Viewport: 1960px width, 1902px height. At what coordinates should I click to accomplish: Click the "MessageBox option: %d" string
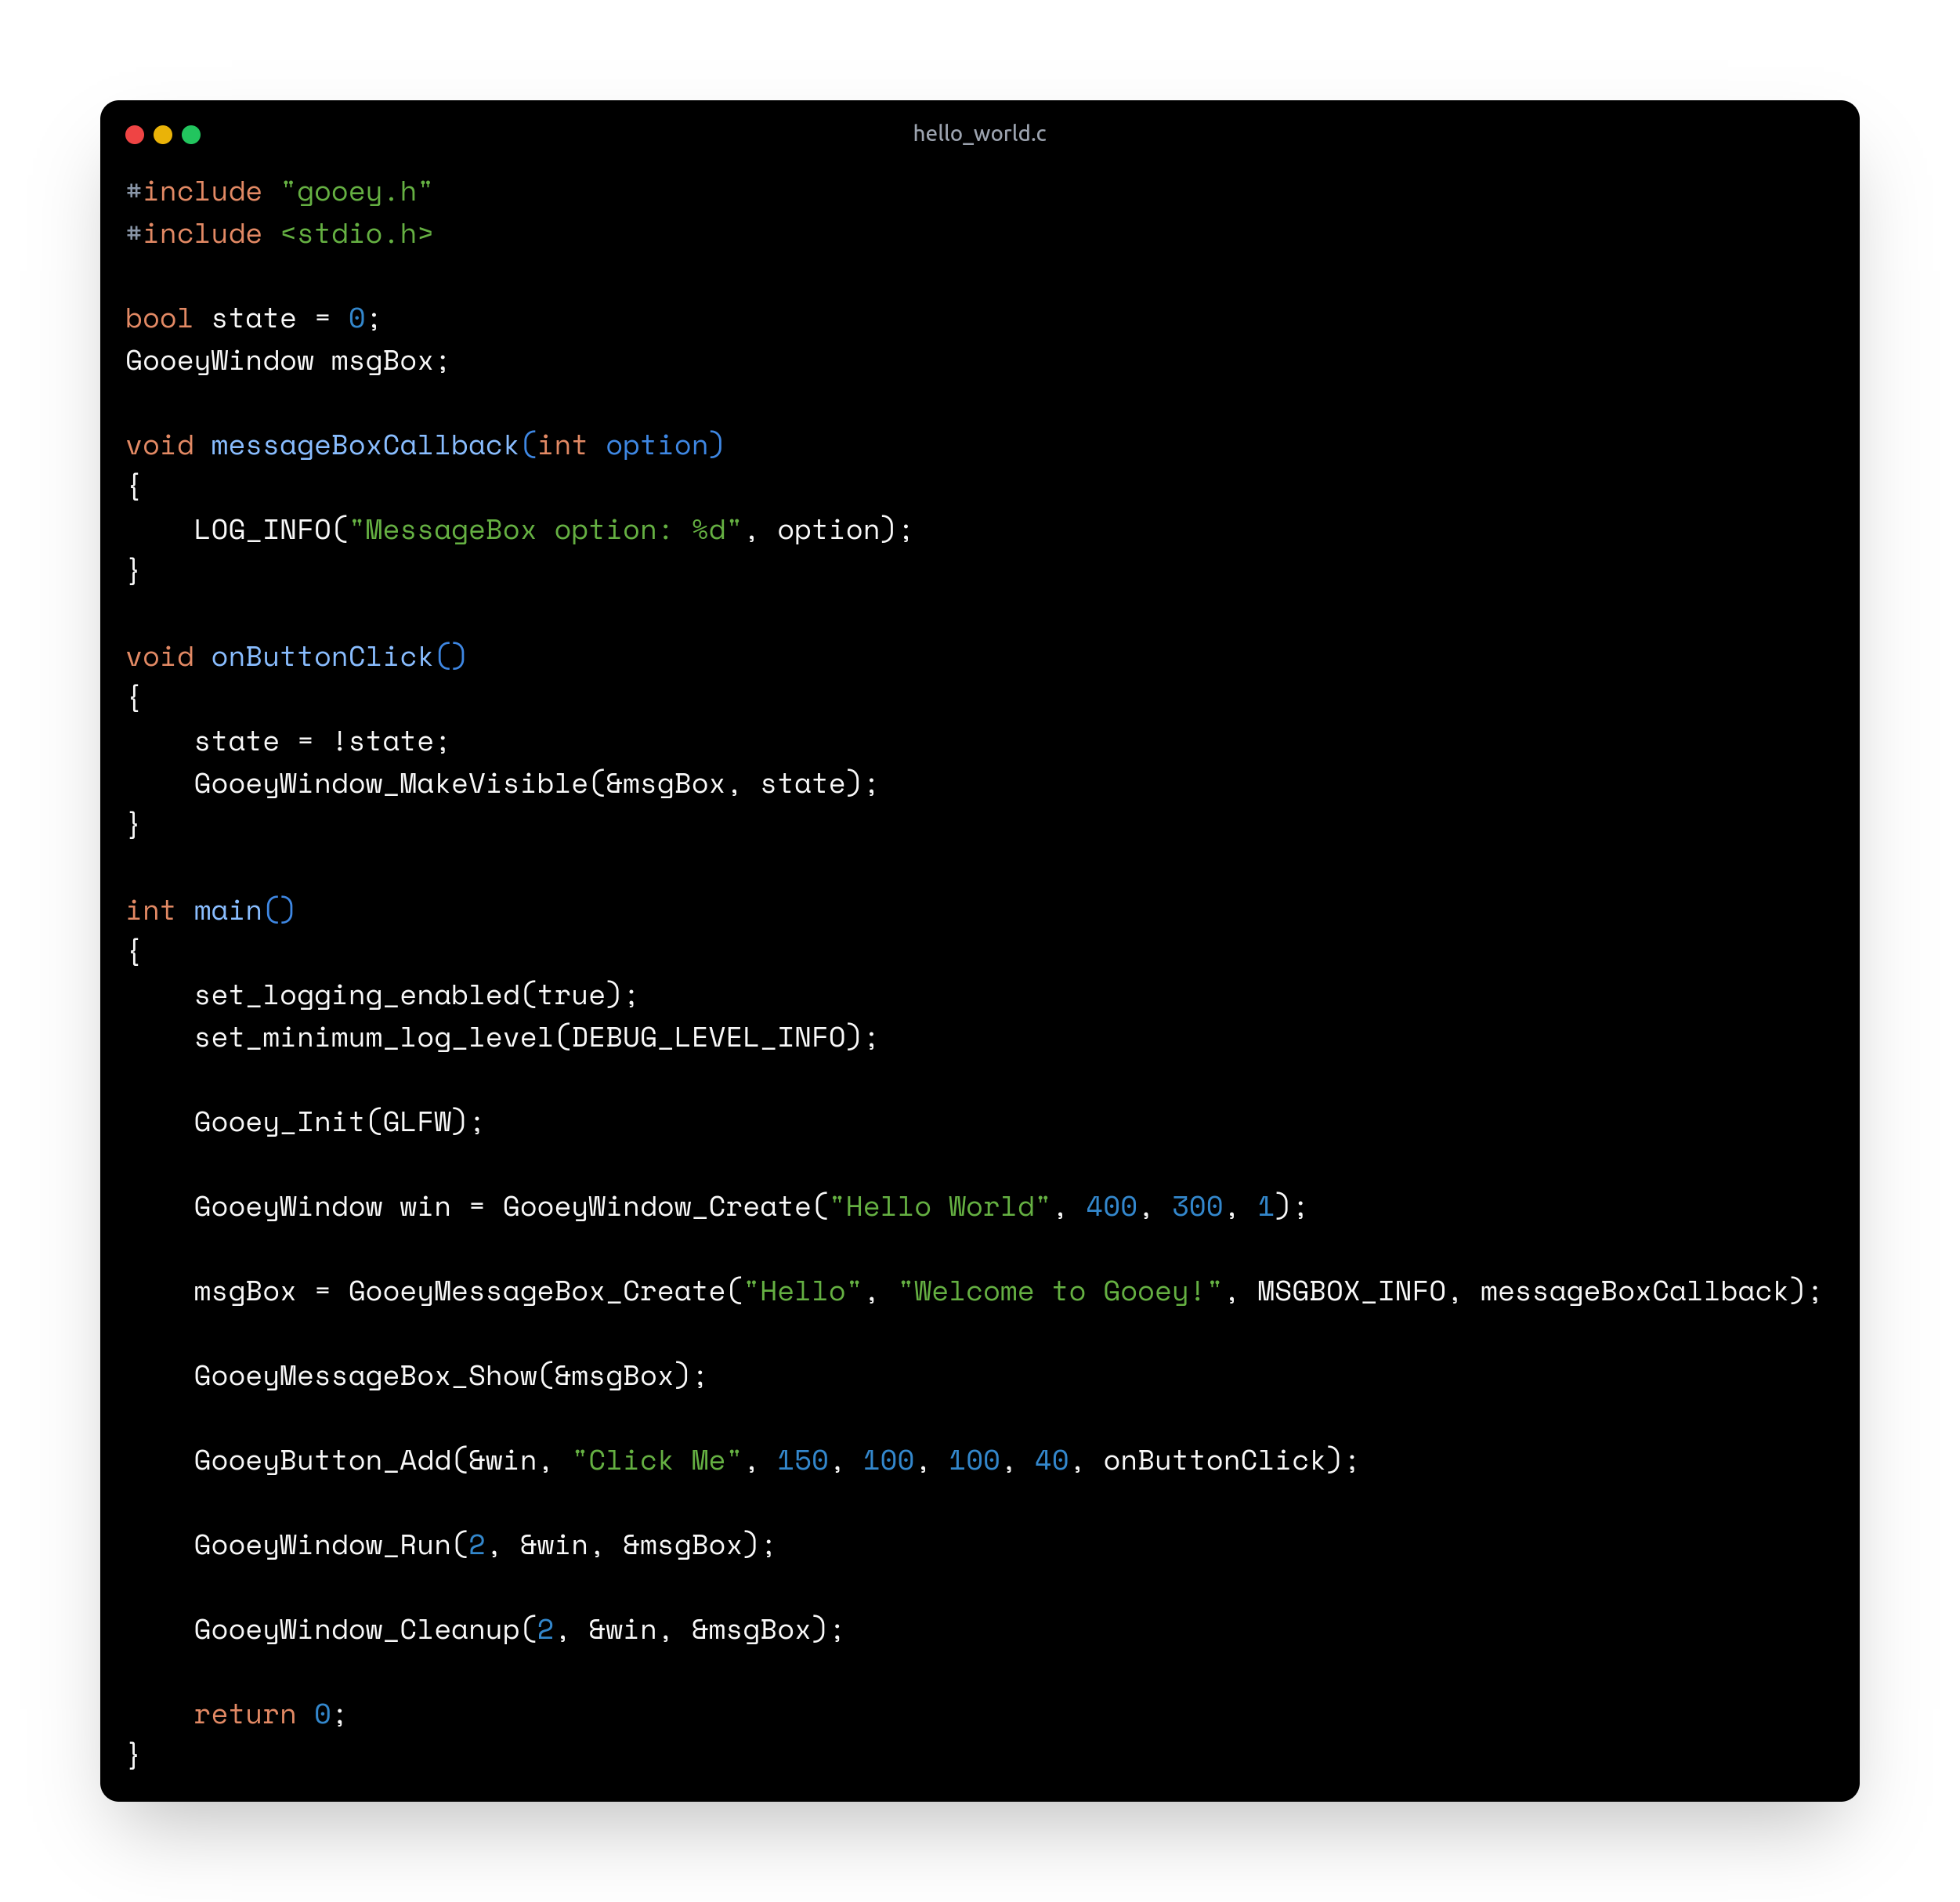click(x=545, y=530)
